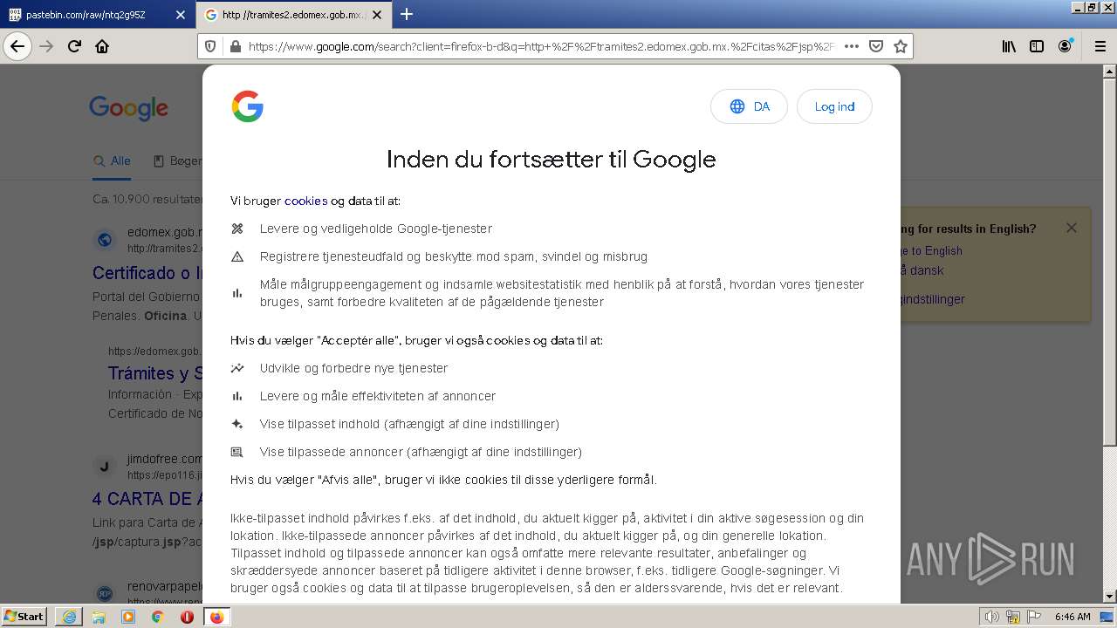Select the Bøger search tab
This screenshot has width=1117, height=628.
pyautogui.click(x=177, y=161)
